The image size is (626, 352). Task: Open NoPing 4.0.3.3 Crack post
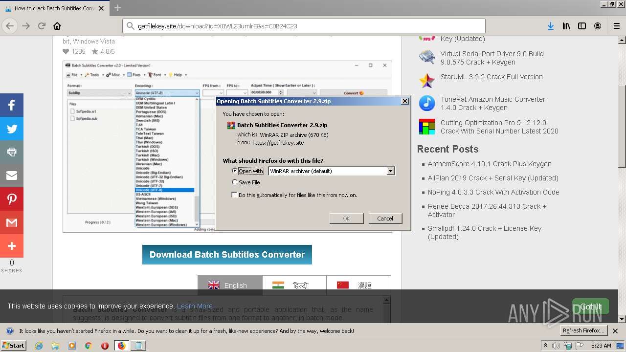pos(493,192)
